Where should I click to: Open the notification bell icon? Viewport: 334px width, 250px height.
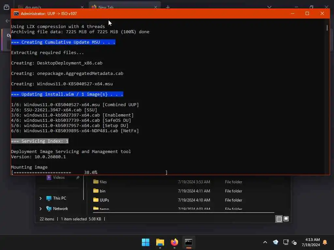(x=325, y=242)
